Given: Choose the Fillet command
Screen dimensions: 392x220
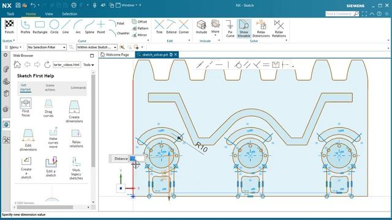Looking at the screenshot, I should tap(117, 23).
